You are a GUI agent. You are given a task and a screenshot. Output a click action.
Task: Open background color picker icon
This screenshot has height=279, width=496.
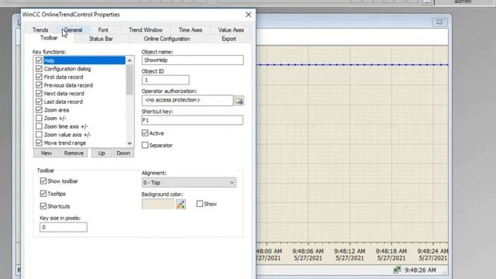(181, 204)
